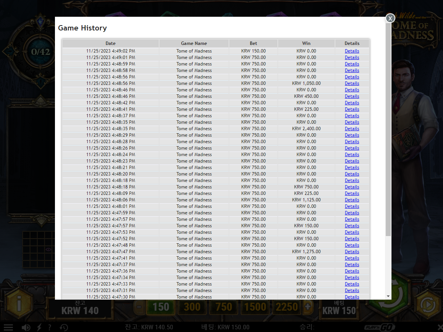Open the hamburger menu in bottom bar
Screen dimensions: 443x332
pos(8,327)
